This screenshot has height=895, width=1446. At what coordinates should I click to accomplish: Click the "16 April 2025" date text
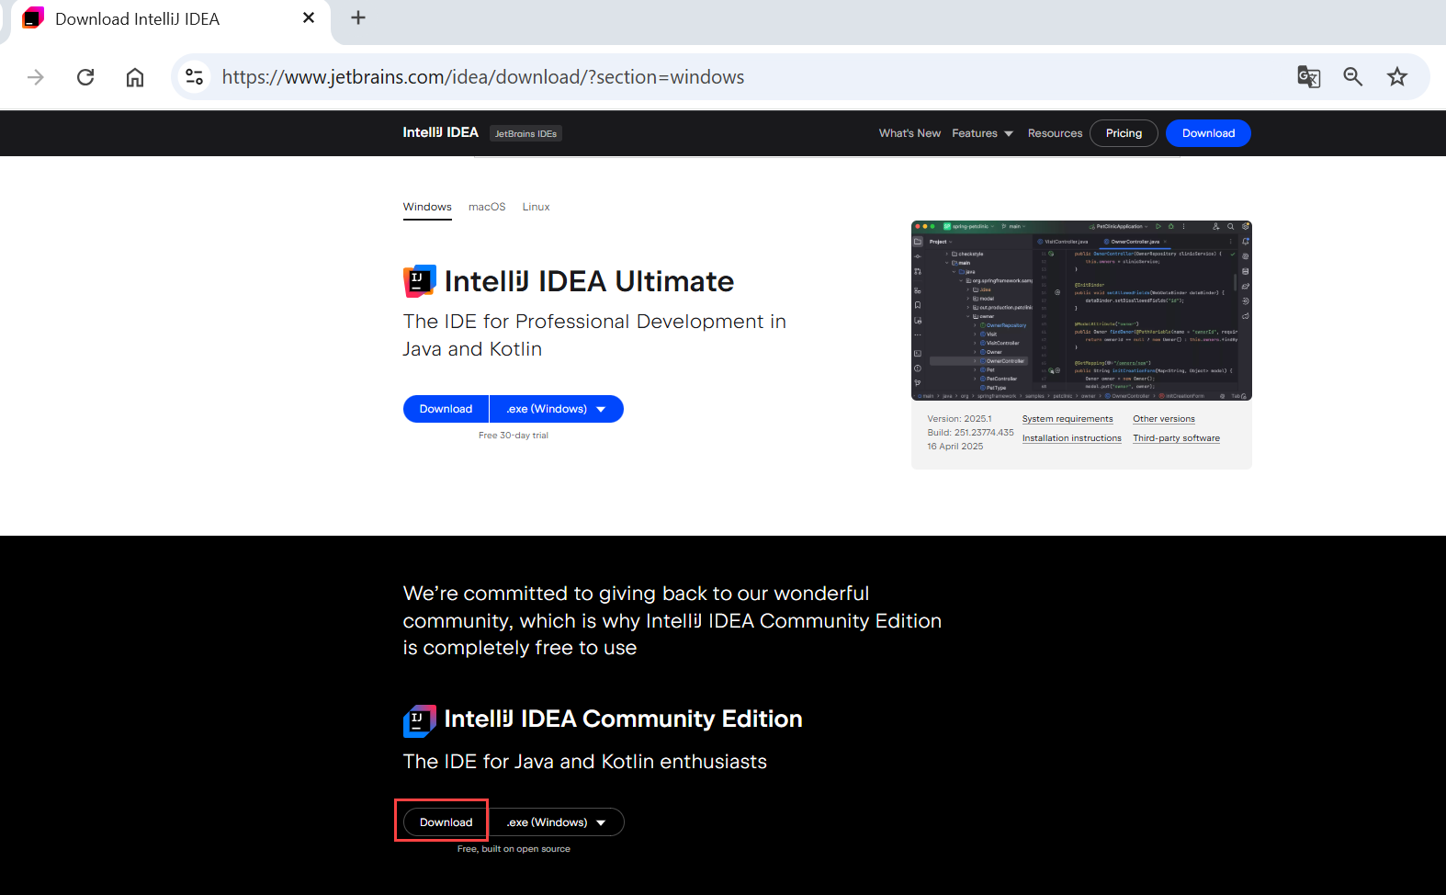tap(955, 447)
